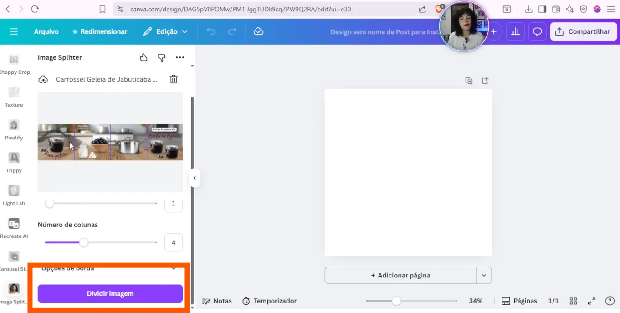
Task: Open the Recreate AI app
Action: coord(14,228)
